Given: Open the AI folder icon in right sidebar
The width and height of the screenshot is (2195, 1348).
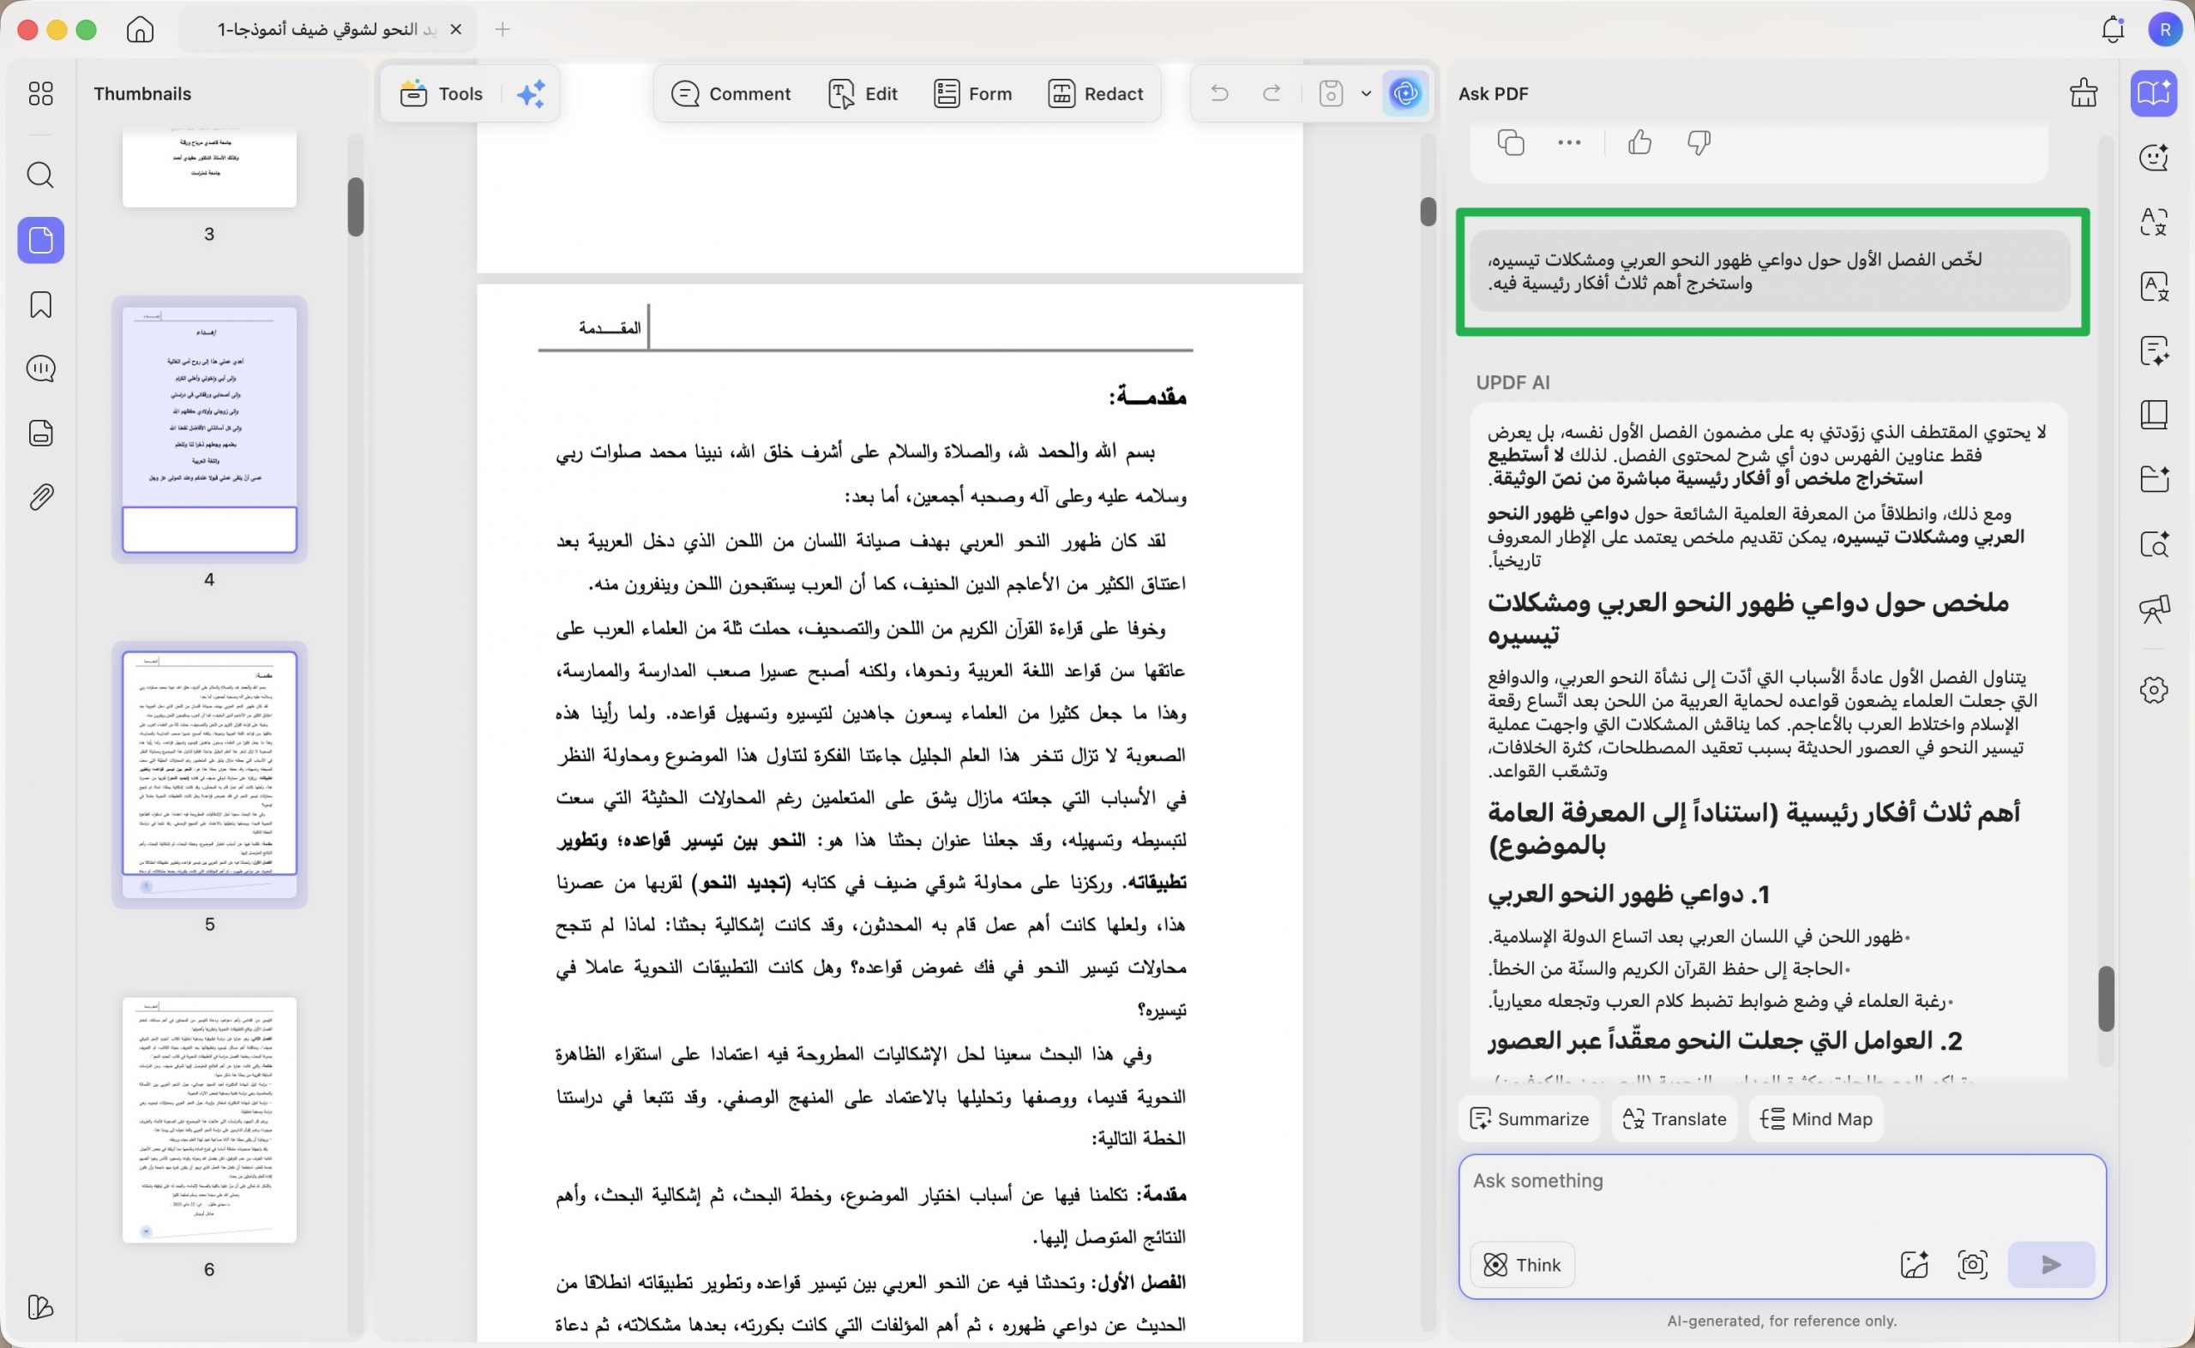Looking at the screenshot, I should [x=2154, y=479].
